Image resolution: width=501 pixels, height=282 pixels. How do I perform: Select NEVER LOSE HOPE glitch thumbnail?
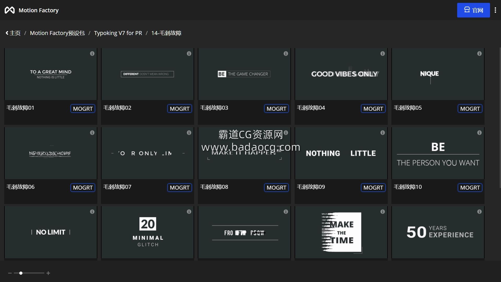coord(51,153)
